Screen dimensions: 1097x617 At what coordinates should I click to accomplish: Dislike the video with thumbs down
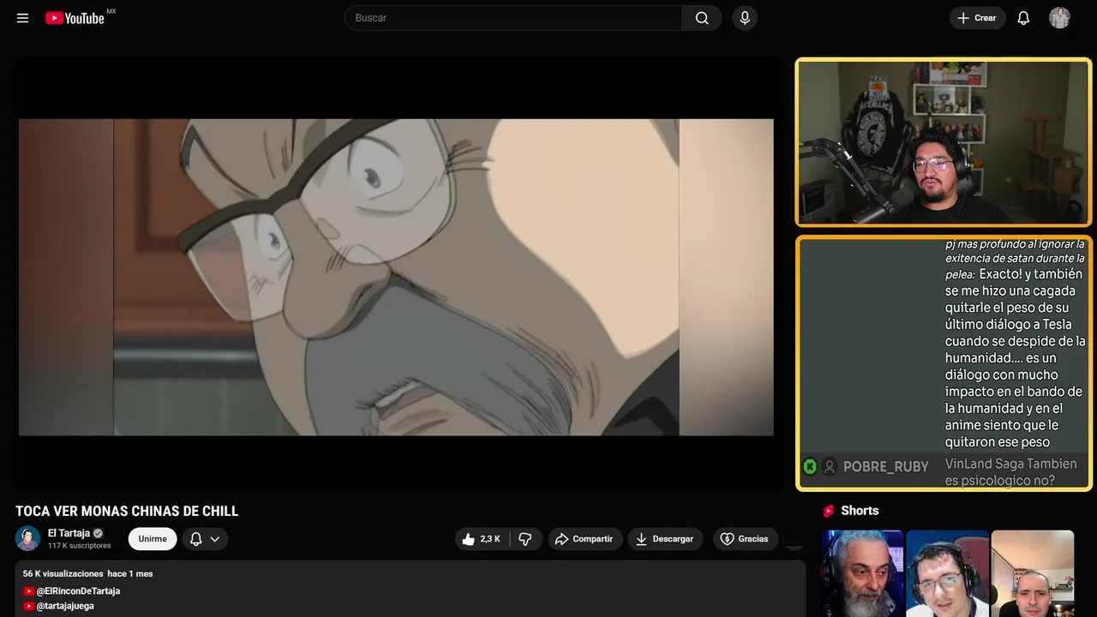pos(525,539)
